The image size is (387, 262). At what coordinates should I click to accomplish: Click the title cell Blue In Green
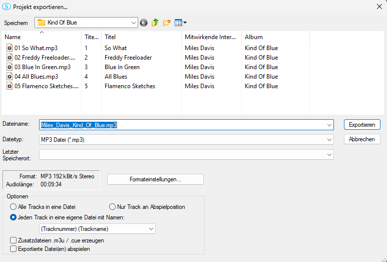(122, 67)
